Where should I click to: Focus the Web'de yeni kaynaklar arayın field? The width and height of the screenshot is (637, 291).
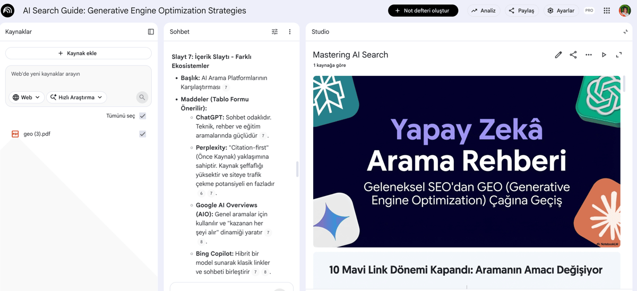79,74
